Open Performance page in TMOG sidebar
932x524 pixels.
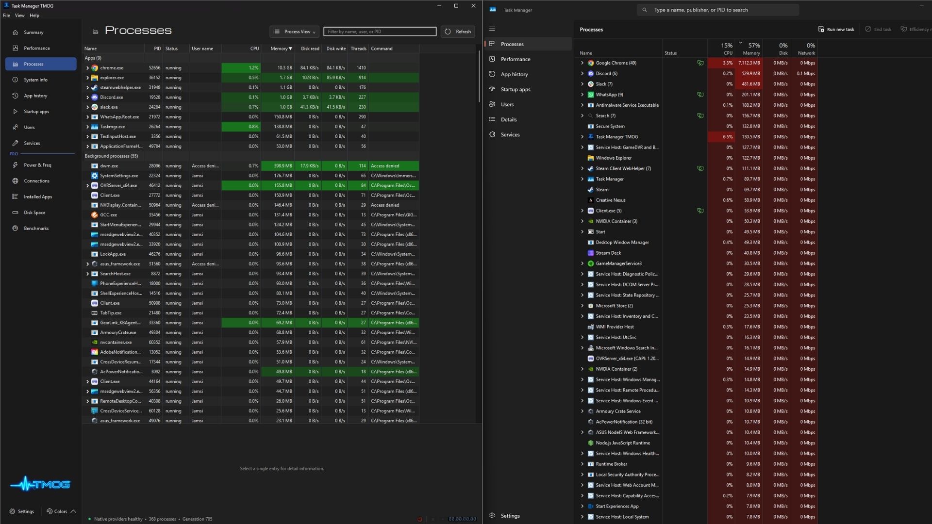click(x=41, y=48)
